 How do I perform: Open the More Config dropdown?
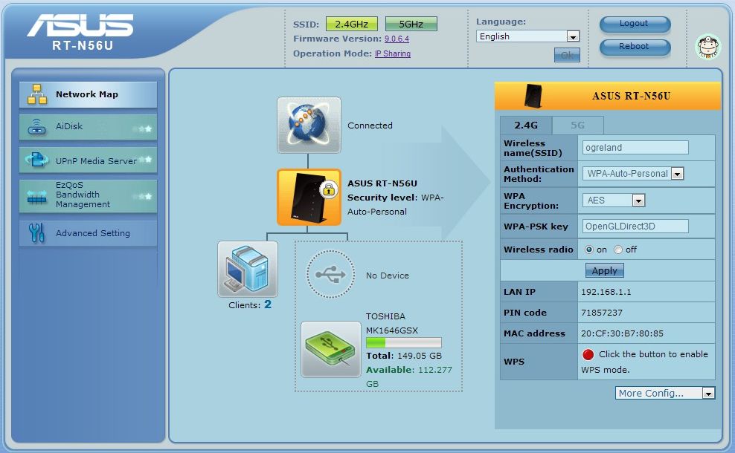tap(665, 393)
